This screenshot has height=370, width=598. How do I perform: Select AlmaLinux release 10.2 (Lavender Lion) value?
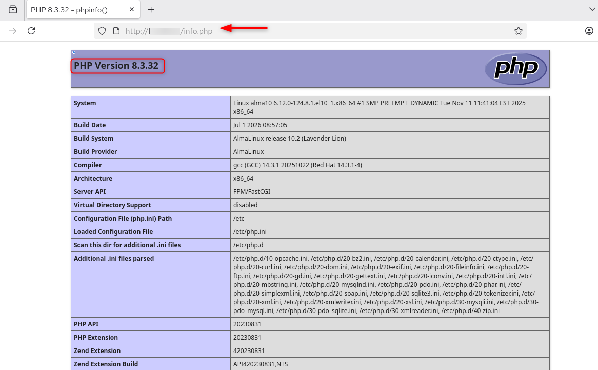[289, 139]
